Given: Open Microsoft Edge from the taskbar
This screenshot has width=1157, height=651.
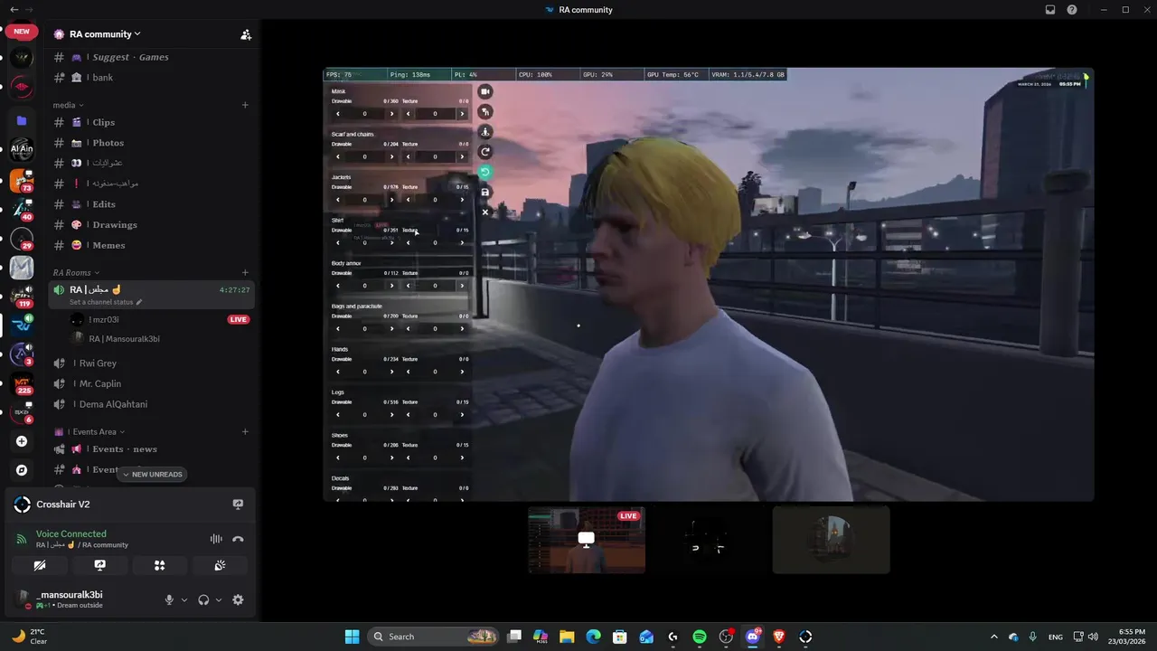Looking at the screenshot, I should (x=594, y=637).
